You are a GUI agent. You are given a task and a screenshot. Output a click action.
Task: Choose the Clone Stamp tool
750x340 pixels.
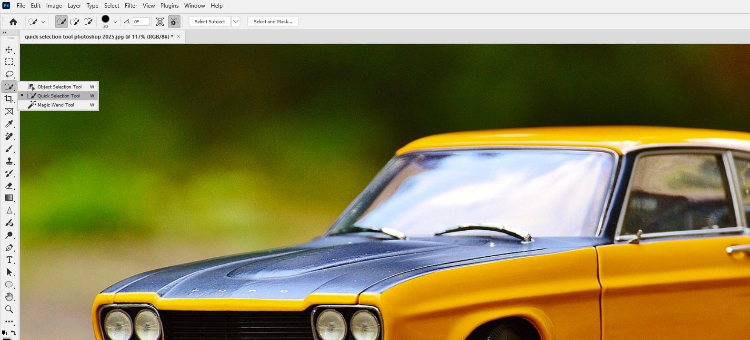tap(9, 161)
